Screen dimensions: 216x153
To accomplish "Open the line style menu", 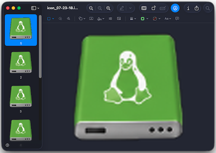I will point(131,19).
